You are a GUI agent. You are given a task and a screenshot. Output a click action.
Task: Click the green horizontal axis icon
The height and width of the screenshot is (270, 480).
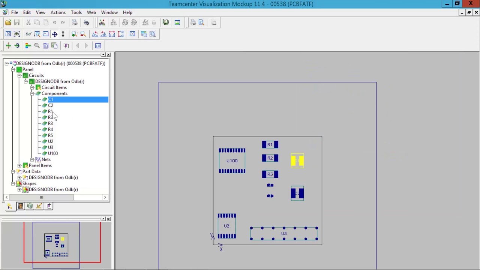point(8,46)
